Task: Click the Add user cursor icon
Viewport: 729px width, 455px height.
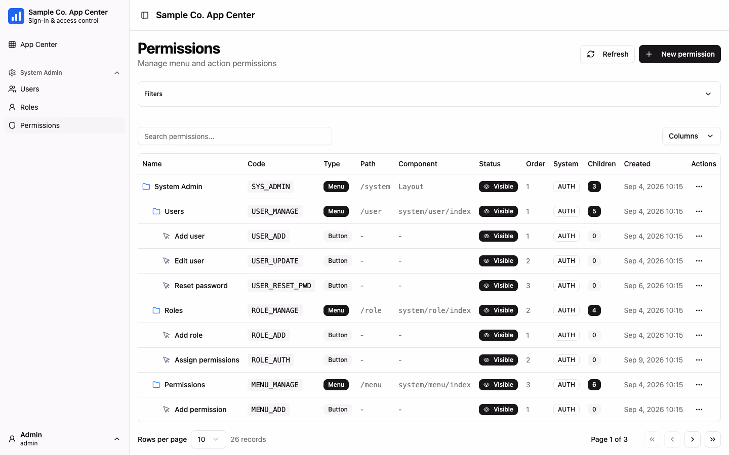Action: 167,236
